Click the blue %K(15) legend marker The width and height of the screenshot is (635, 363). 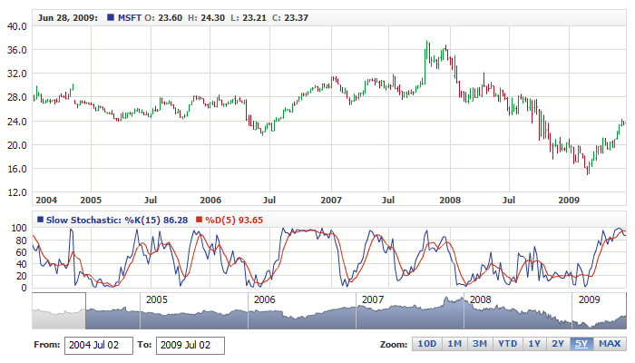(x=40, y=220)
